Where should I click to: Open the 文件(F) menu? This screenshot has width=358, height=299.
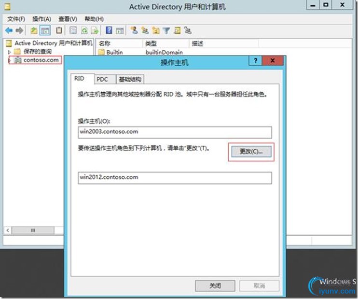[x=16, y=19]
